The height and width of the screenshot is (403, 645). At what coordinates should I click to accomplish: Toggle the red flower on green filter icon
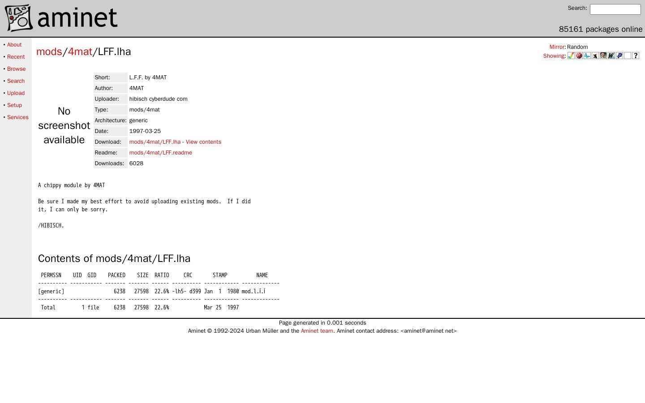click(603, 56)
